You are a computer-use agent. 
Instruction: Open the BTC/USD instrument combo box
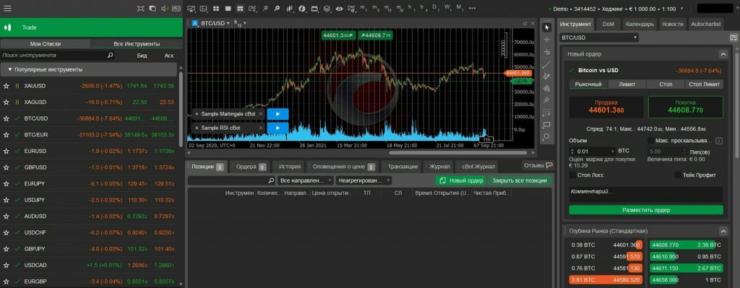point(599,38)
